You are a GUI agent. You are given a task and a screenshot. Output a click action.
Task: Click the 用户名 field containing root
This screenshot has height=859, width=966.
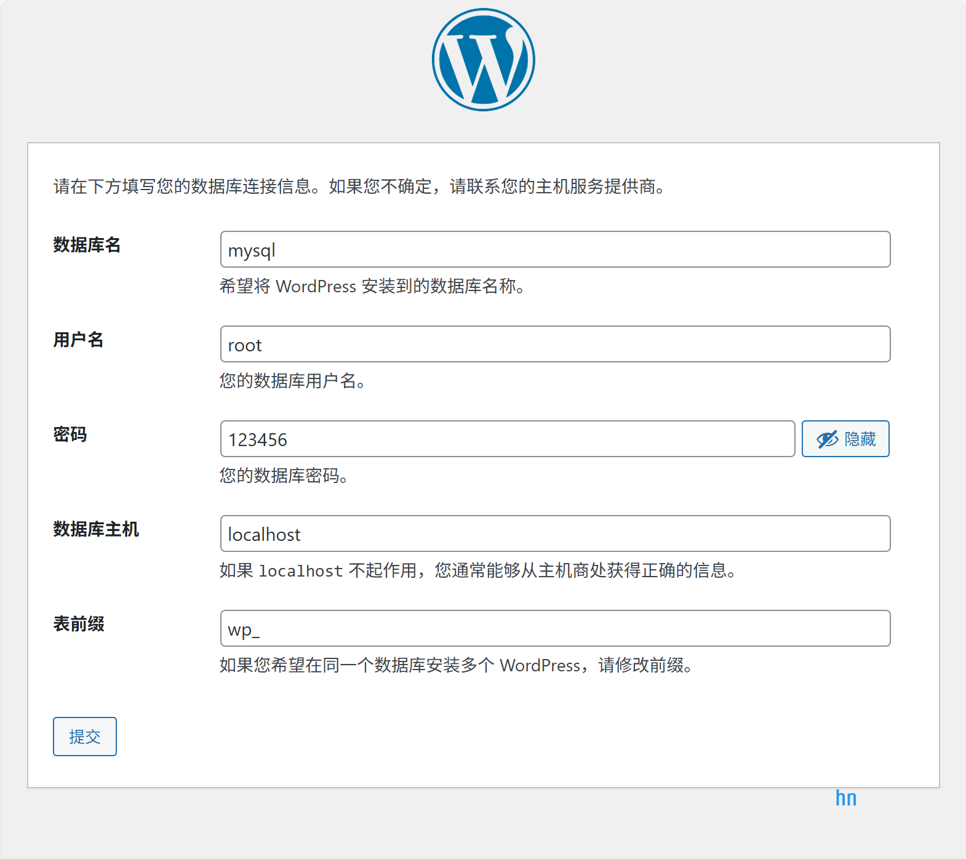tap(555, 344)
